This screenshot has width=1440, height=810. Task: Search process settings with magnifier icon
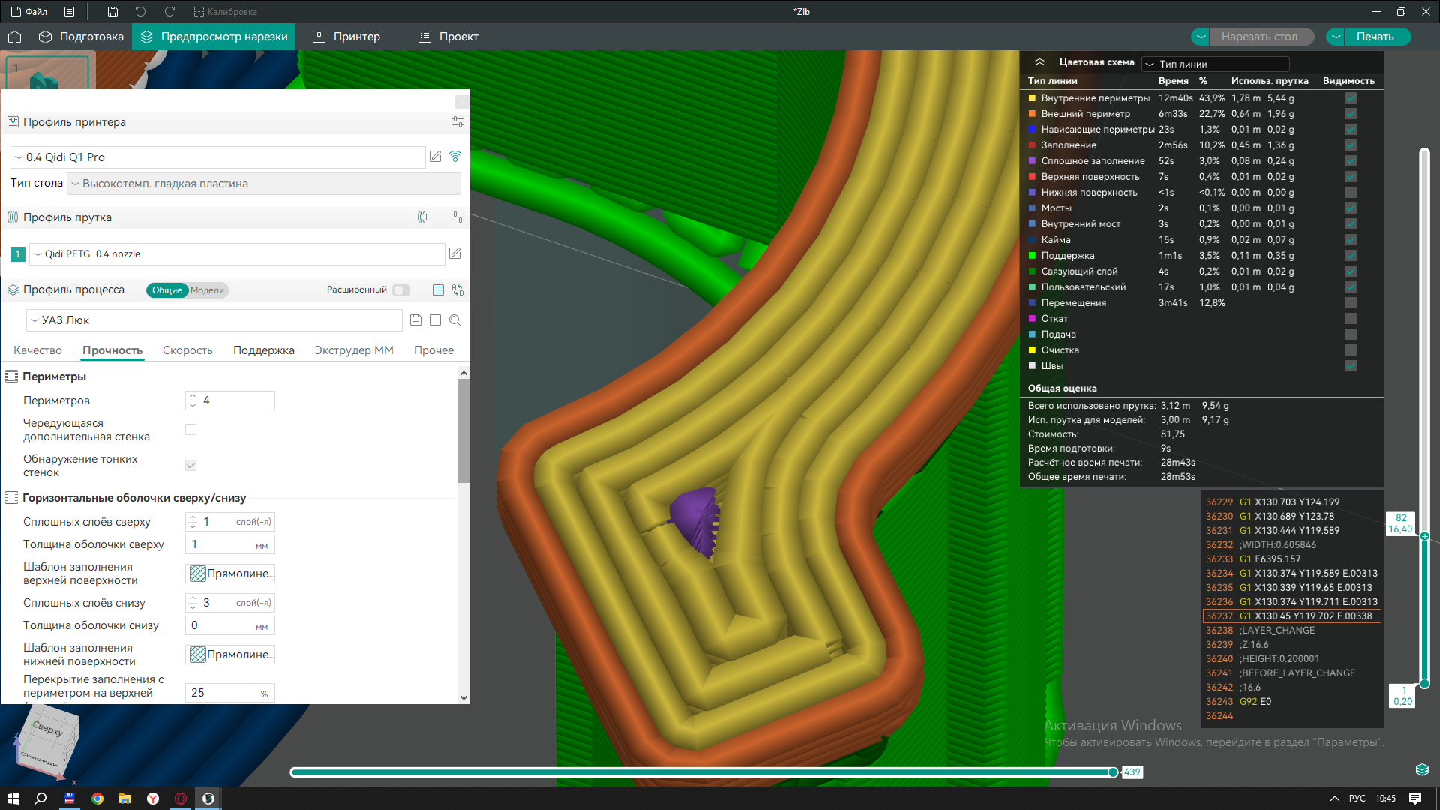454,320
